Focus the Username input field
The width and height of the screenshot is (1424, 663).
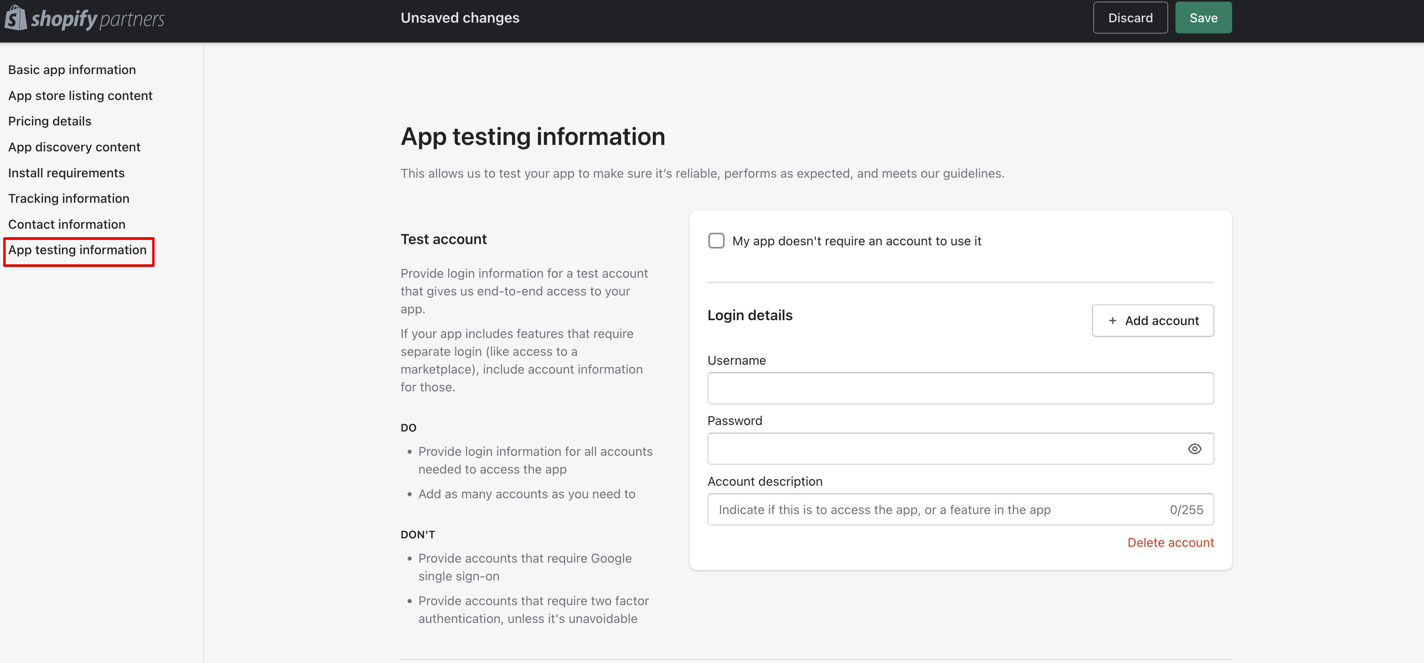pyautogui.click(x=960, y=388)
